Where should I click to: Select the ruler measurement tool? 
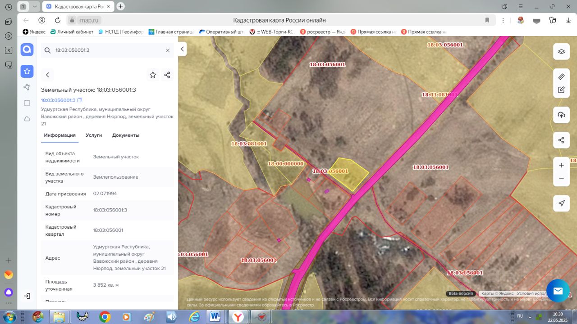561,76
